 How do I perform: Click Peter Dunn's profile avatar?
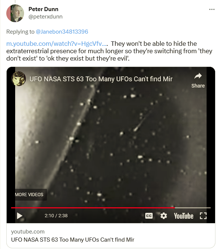tap(15, 13)
